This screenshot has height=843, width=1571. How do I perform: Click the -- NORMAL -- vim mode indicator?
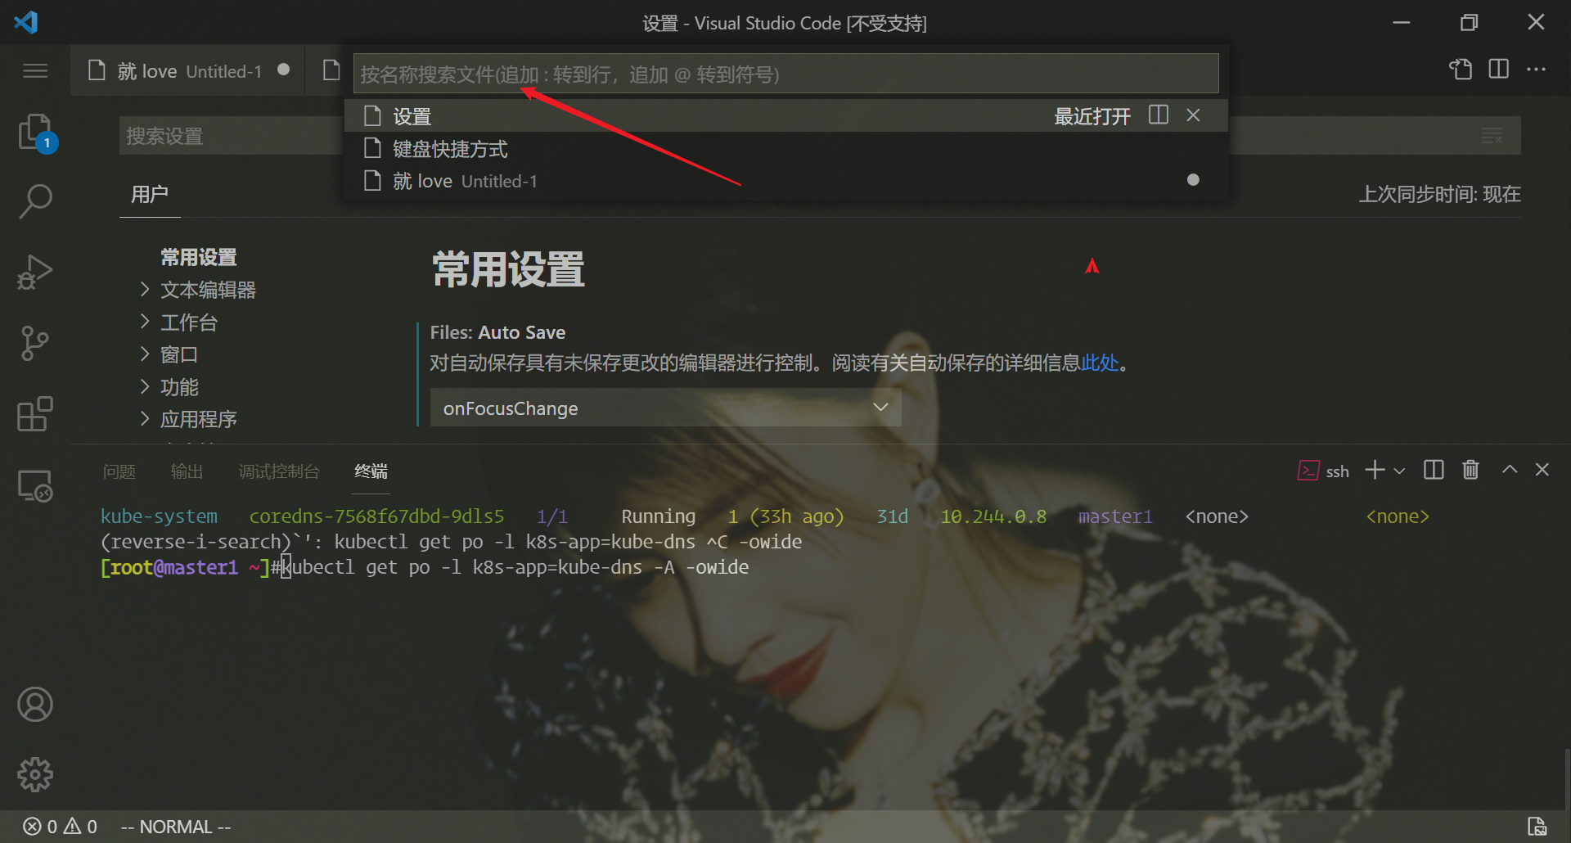tap(176, 827)
